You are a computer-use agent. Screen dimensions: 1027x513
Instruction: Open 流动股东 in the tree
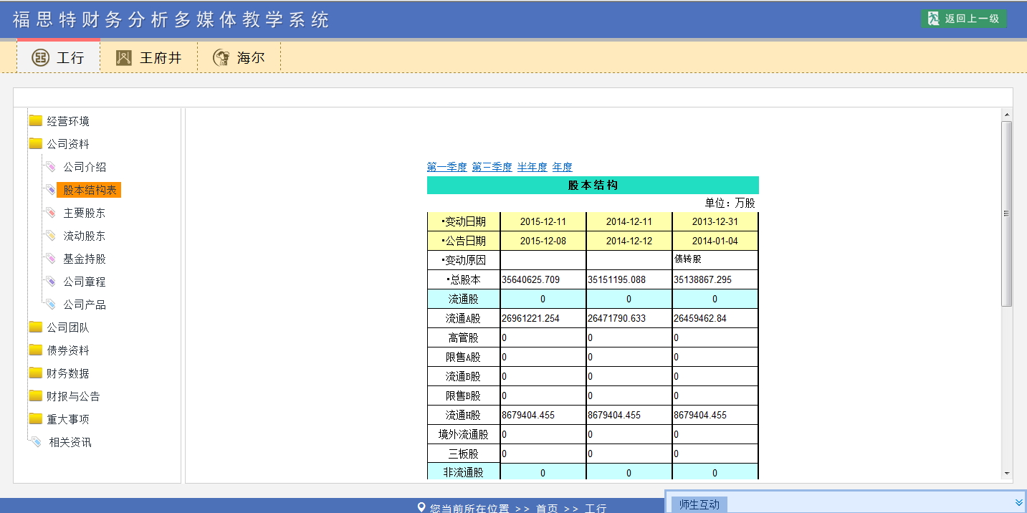click(x=85, y=236)
